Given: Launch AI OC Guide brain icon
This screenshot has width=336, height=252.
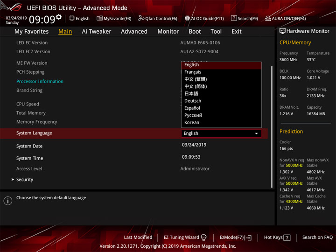Looking at the screenshot, I should tap(187, 18).
